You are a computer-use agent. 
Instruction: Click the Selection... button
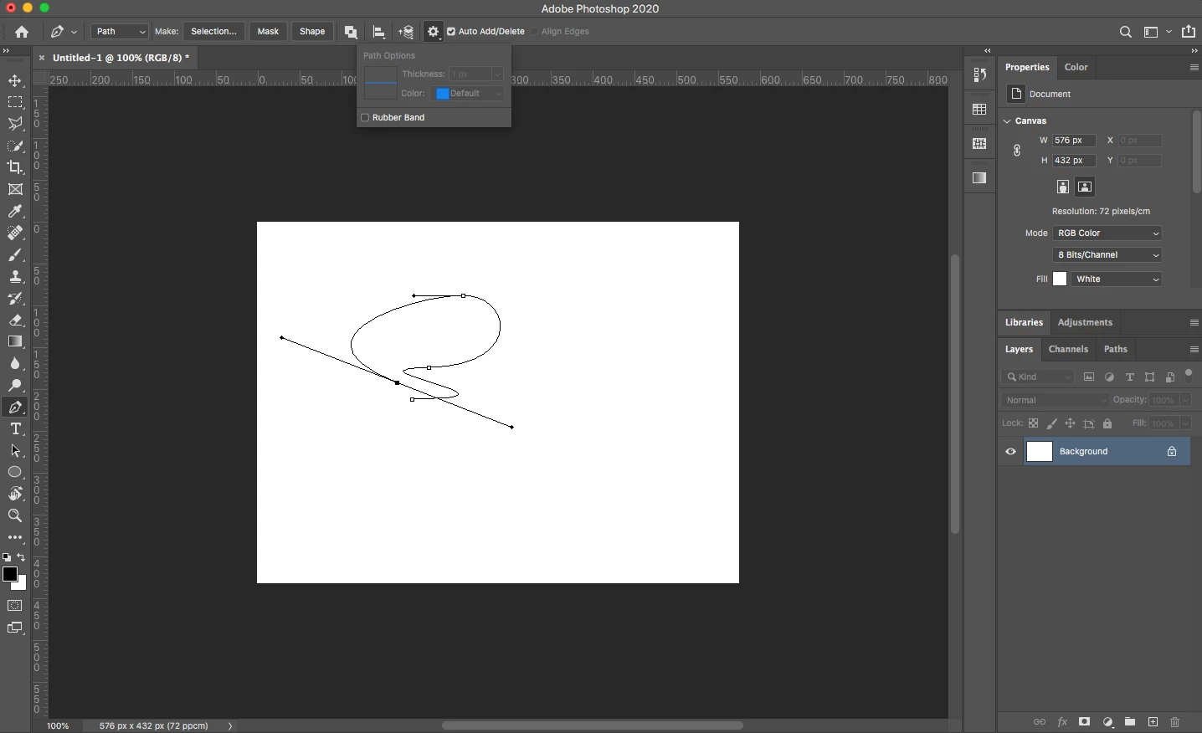point(213,32)
